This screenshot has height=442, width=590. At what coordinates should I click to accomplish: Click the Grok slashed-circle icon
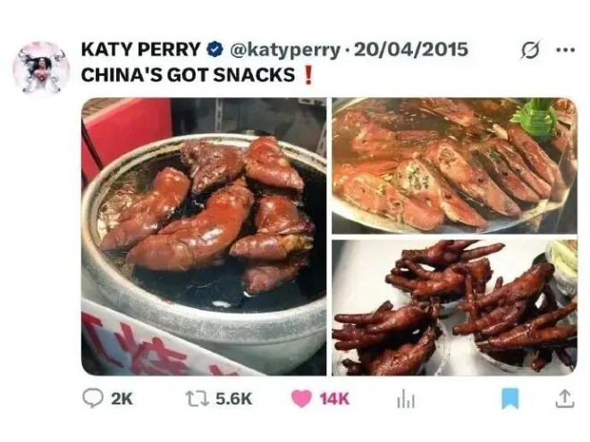pos(530,49)
